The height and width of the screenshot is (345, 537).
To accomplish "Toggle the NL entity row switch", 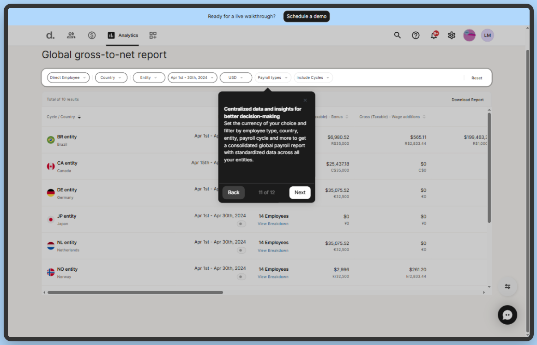I will [241, 250].
